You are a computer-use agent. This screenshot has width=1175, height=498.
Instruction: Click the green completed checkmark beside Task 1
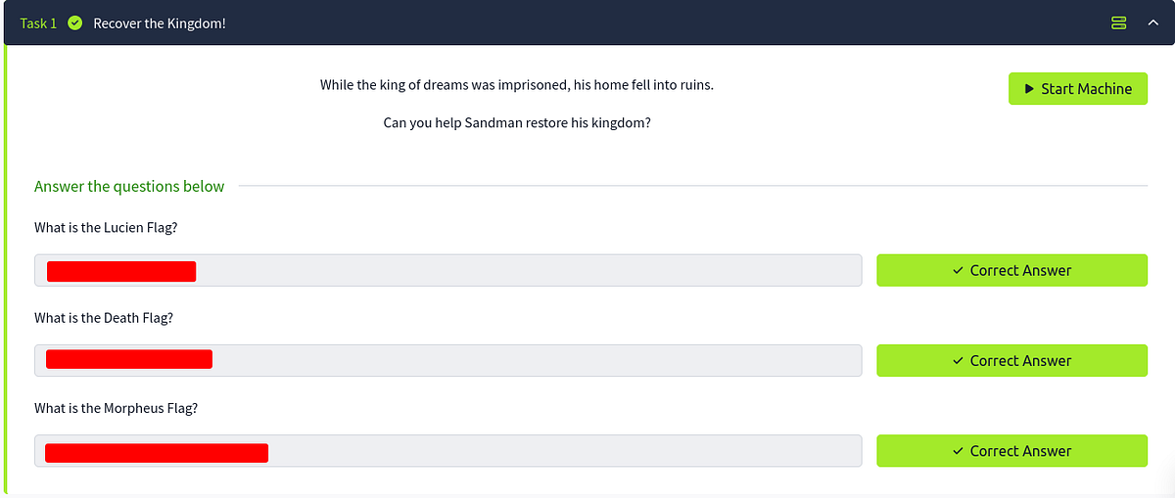point(75,23)
